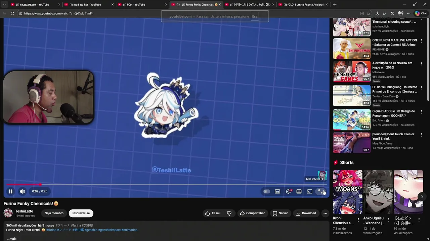The image size is (430, 241).
Task: Open options for EP da Ye Shunguang
Action: pyautogui.click(x=421, y=88)
